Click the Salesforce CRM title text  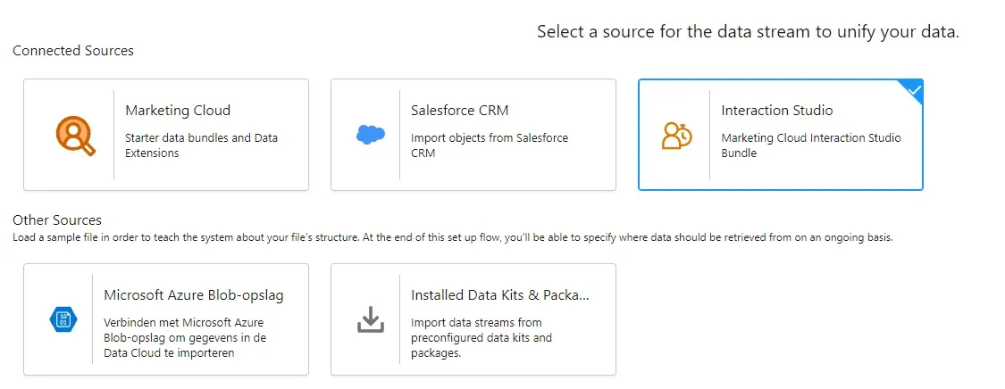click(459, 111)
